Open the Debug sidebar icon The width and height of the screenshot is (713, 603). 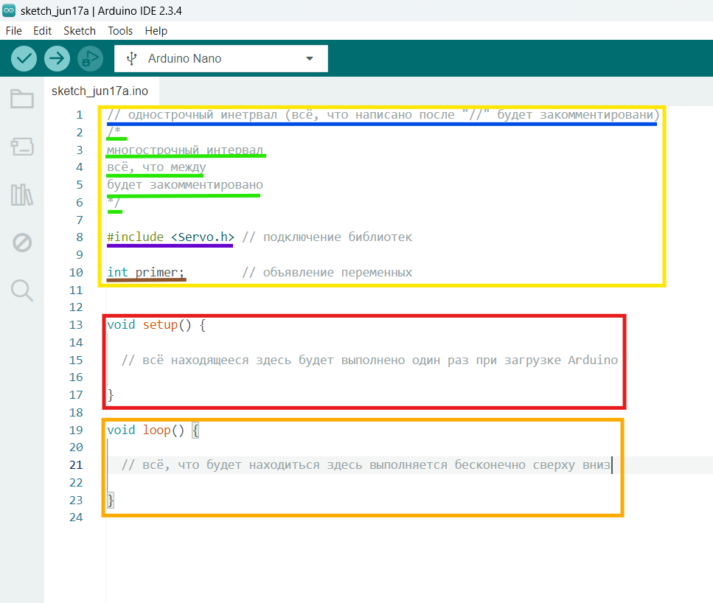click(x=22, y=243)
